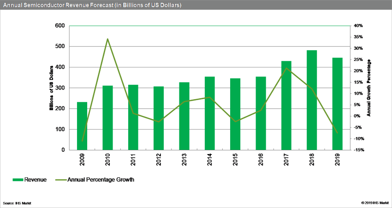392x208 pixels.
Task: Click the 'Source: IHS Markit' footnote
Action: point(17,203)
